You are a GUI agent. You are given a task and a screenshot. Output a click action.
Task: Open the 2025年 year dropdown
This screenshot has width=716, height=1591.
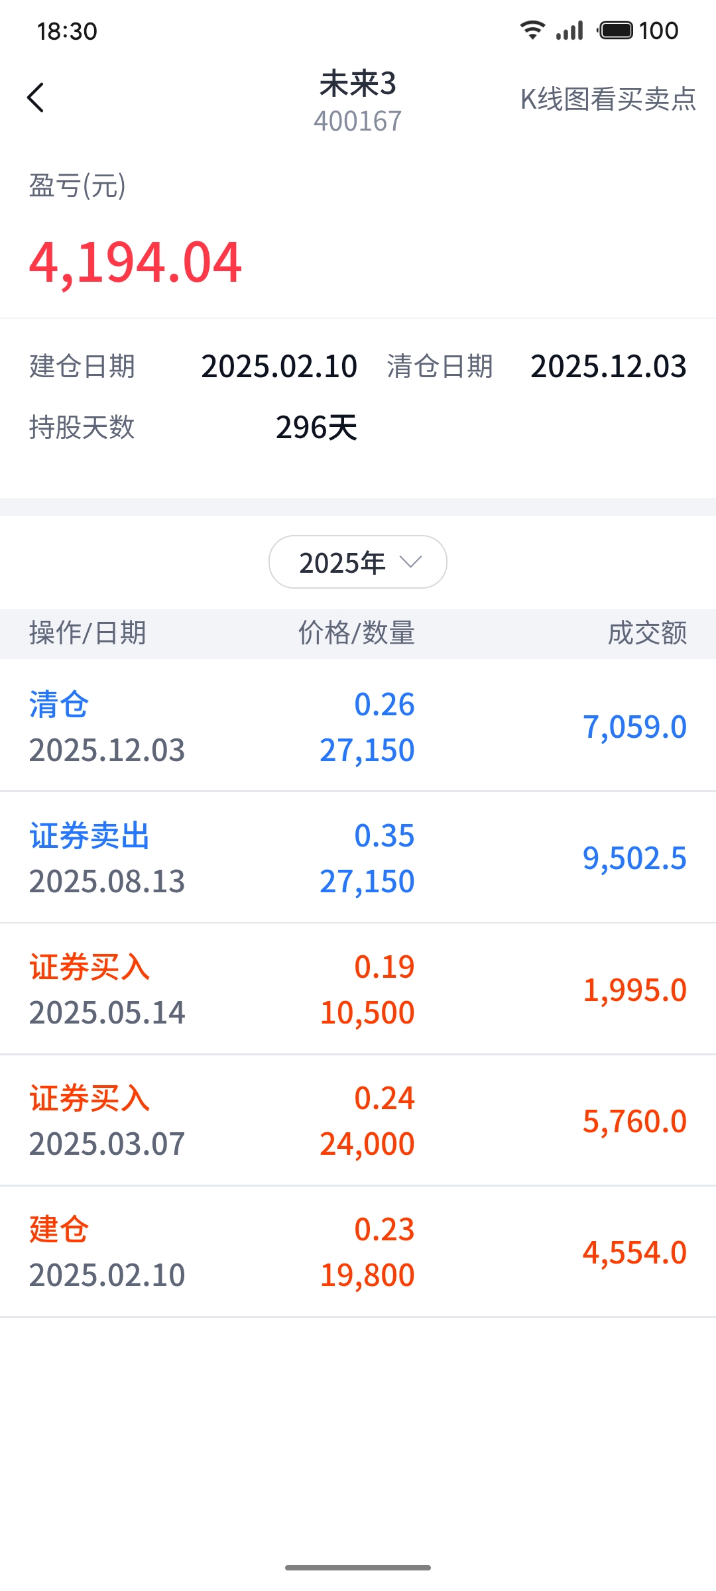(x=357, y=562)
